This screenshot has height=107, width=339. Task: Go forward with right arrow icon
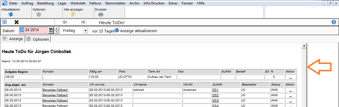[84, 22]
